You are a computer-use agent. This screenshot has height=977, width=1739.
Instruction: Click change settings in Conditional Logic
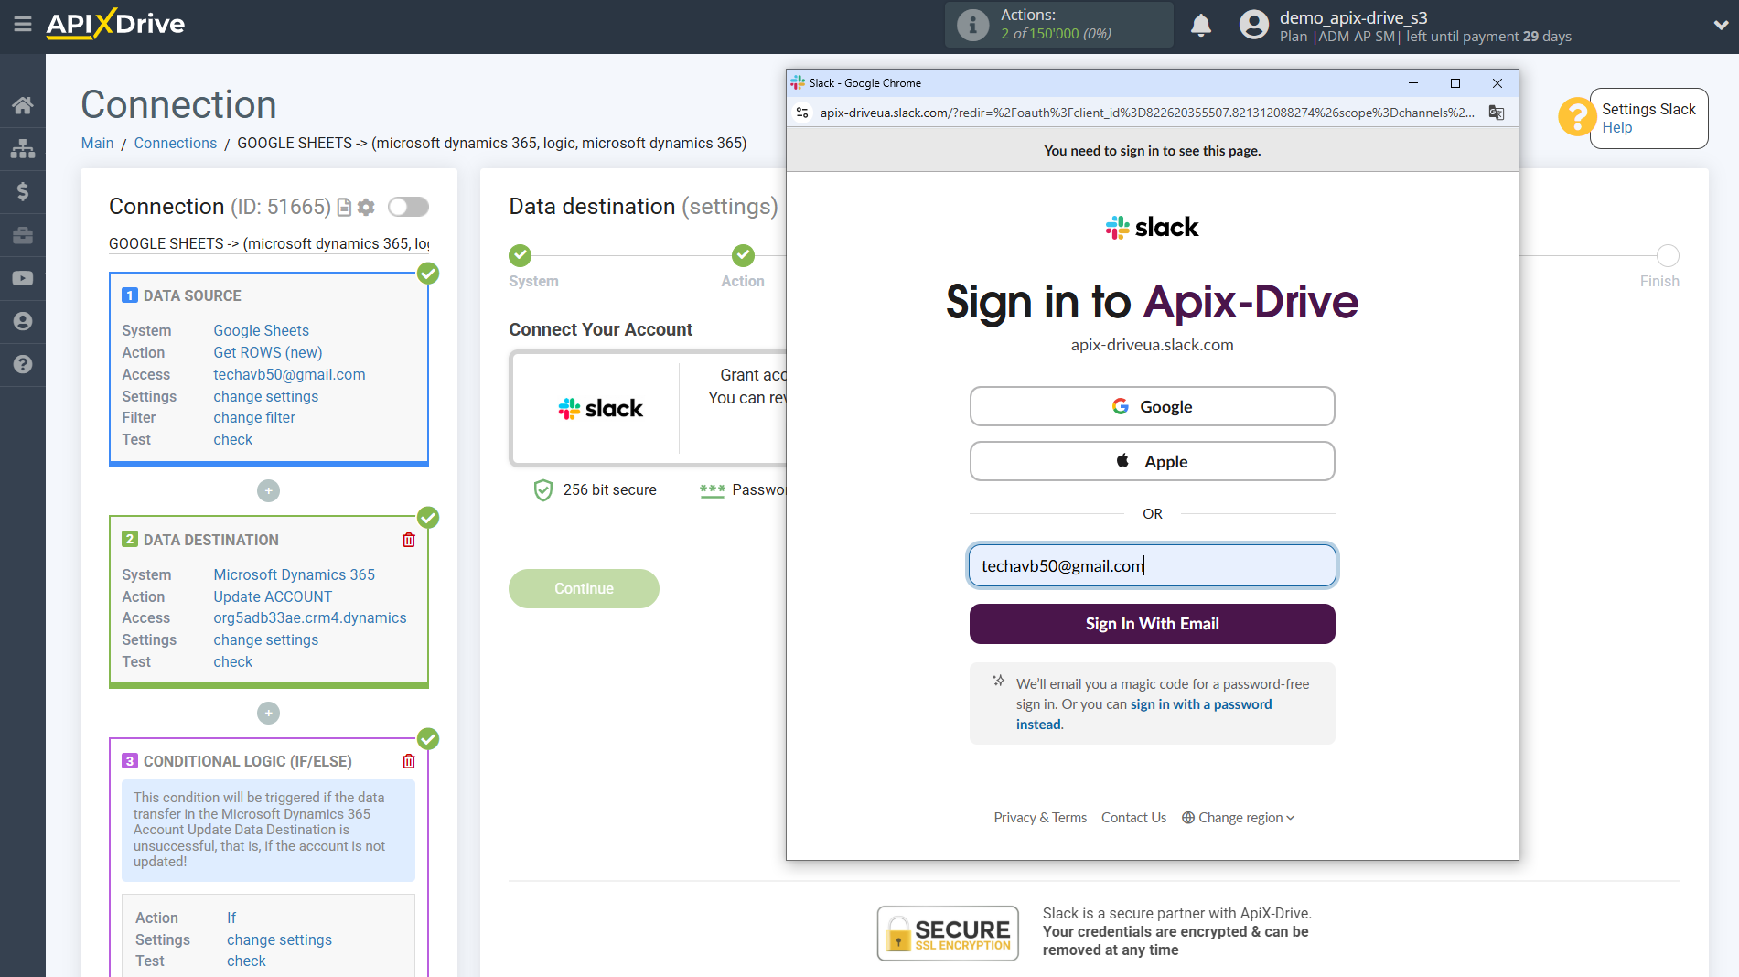click(280, 939)
